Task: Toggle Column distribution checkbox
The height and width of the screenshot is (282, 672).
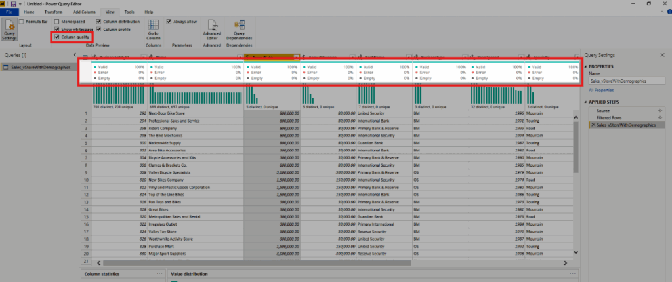Action: (x=99, y=22)
